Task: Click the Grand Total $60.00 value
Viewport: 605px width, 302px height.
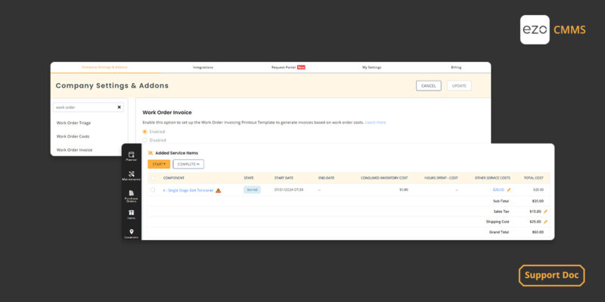Action: tap(538, 233)
